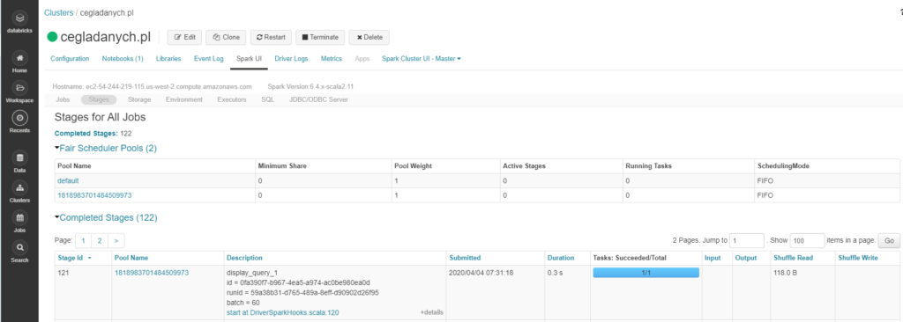Go to next page of stages
The image size is (903, 322).
pos(116,240)
